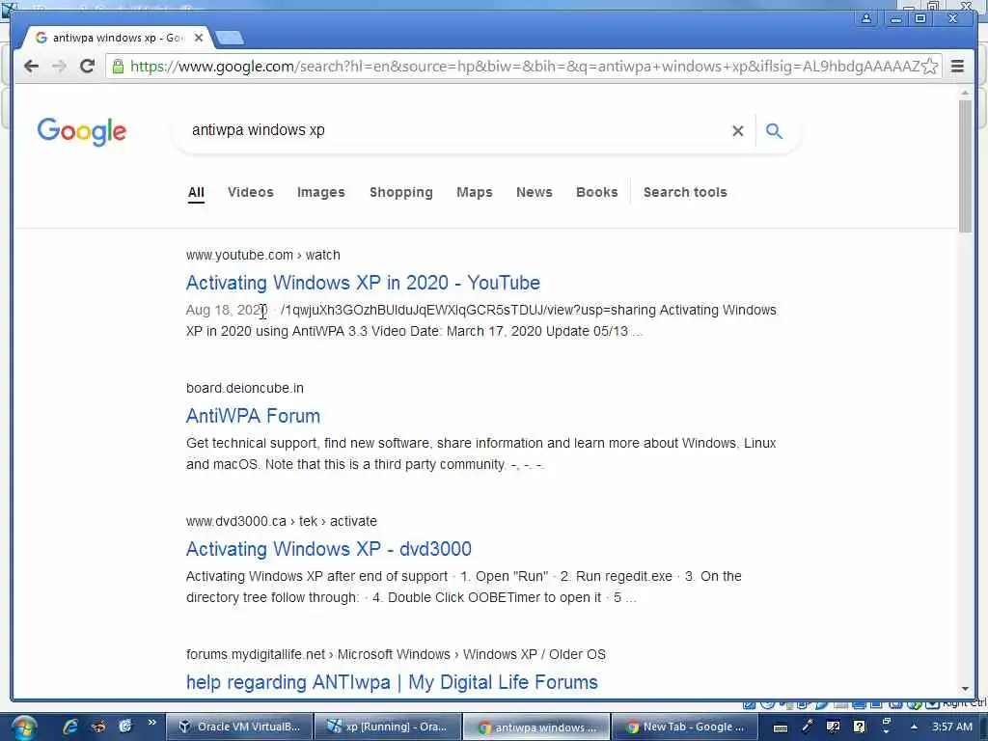This screenshot has height=741, width=988.
Task: Open the AntiWPA Forum result
Action: click(x=254, y=416)
